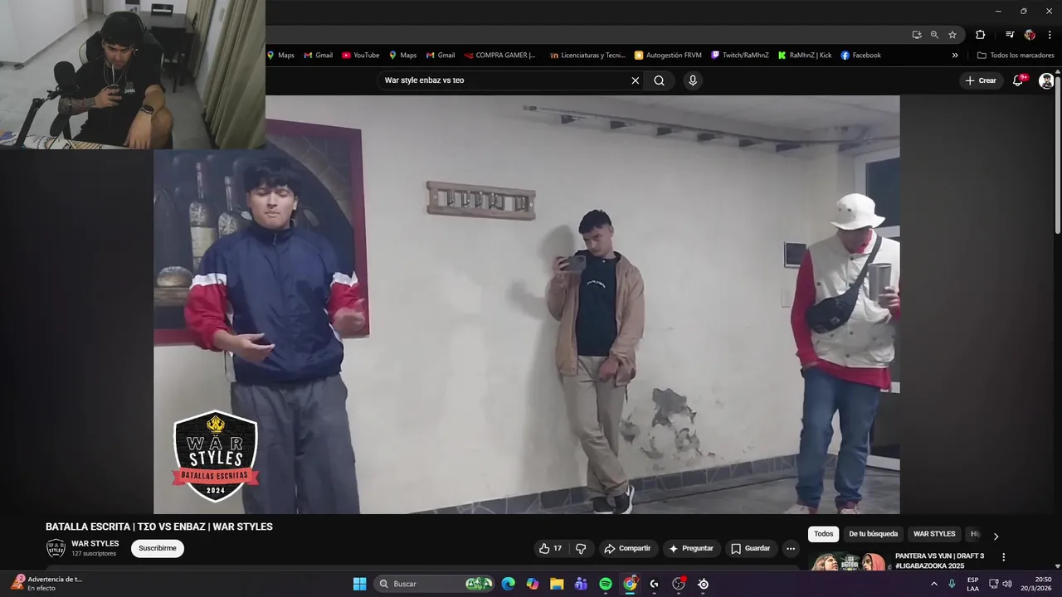The height and width of the screenshot is (597, 1062).
Task: Open media controls icon in Chrome toolbar
Action: click(1010, 35)
